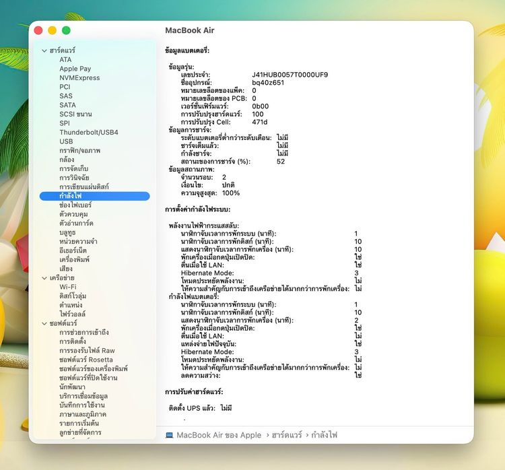Click the การตั้งค่ากำลังไฟระบบ: heading
The height and width of the screenshot is (470, 505).
(x=197, y=209)
